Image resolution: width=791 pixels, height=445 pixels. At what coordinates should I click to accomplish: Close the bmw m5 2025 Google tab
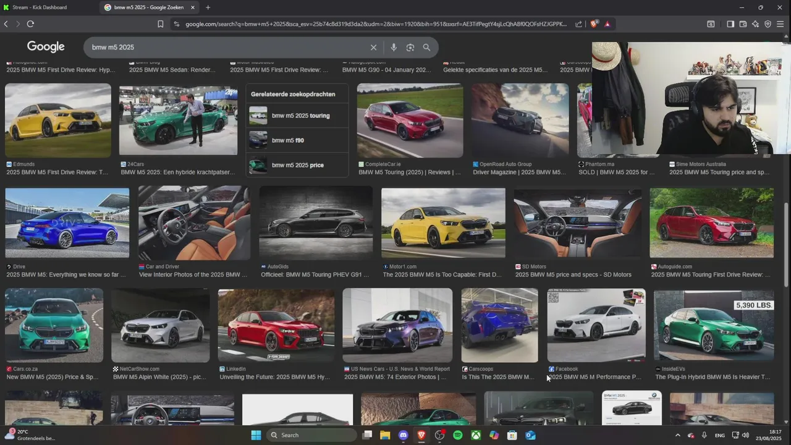pyautogui.click(x=193, y=7)
